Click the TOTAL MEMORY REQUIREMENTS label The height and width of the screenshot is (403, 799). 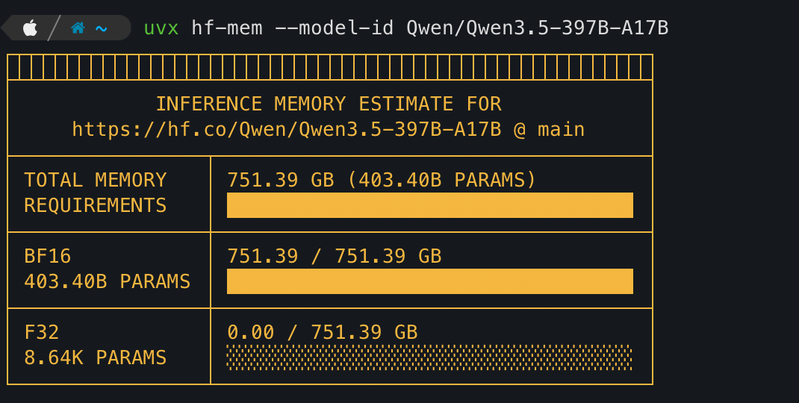96,193
